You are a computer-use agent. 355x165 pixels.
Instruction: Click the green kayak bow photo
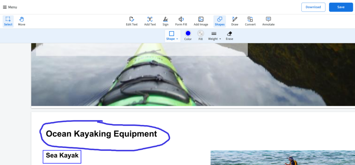click(193, 74)
